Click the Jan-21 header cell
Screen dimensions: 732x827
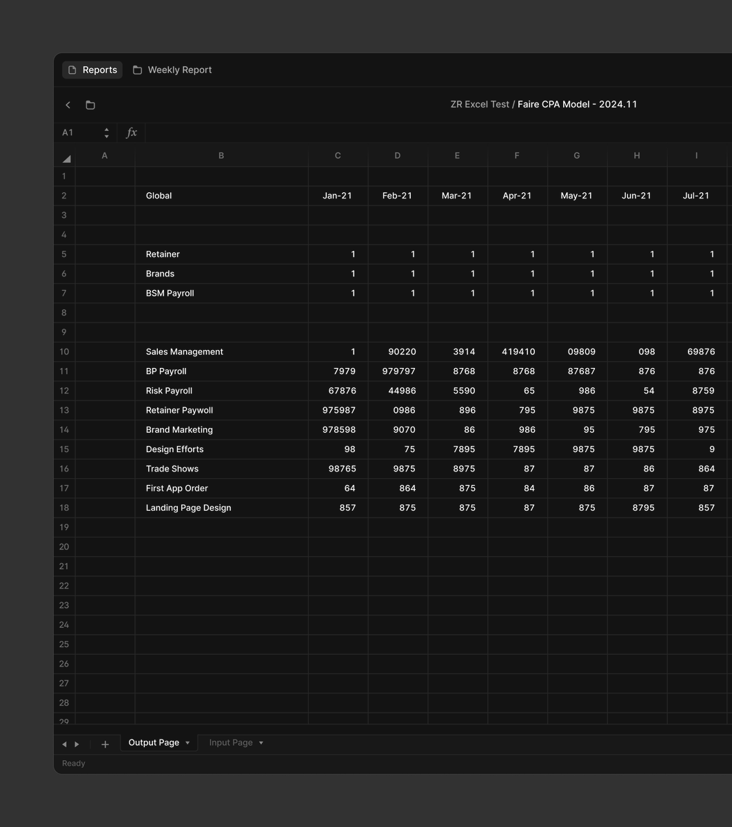[x=338, y=196]
